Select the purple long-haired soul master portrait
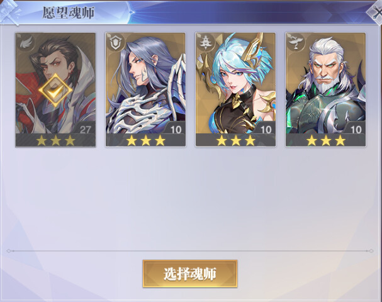Viewport: 382px width, 302px height. [x=145, y=83]
